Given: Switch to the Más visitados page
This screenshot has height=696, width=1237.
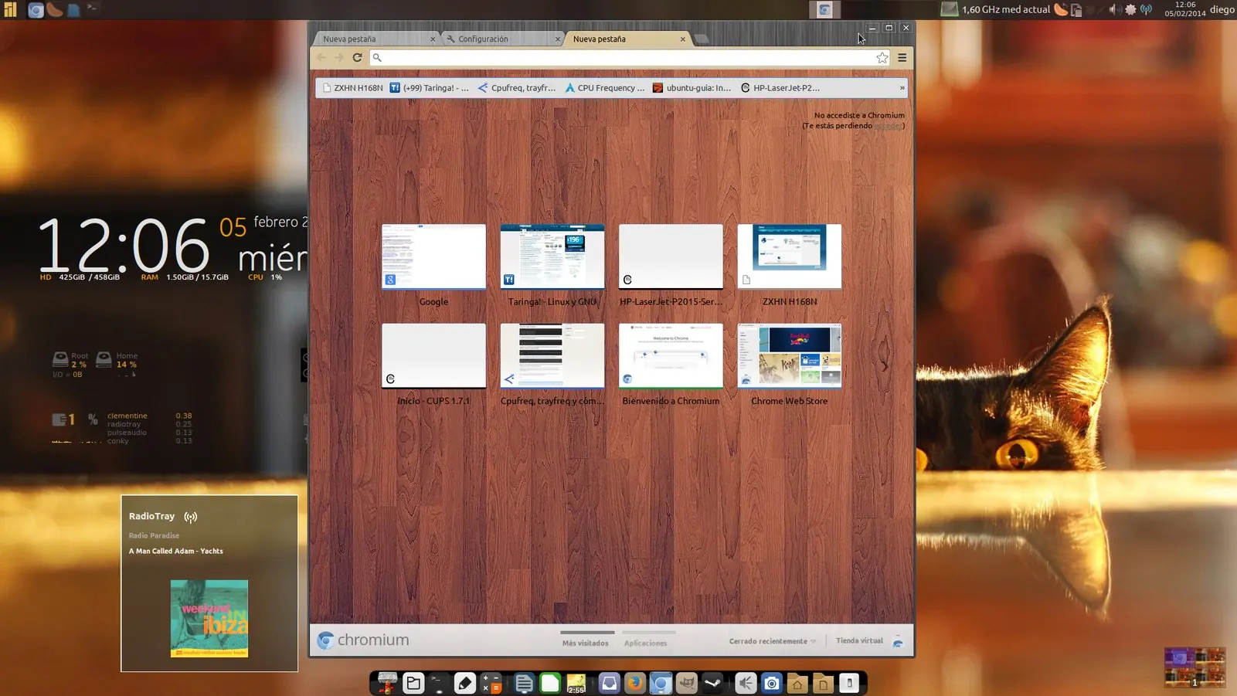Looking at the screenshot, I should pos(585,643).
